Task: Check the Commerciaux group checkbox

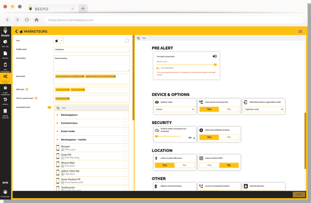Action: pyautogui.click(x=125, y=123)
